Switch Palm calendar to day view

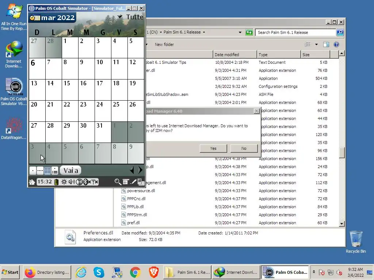click(33, 171)
